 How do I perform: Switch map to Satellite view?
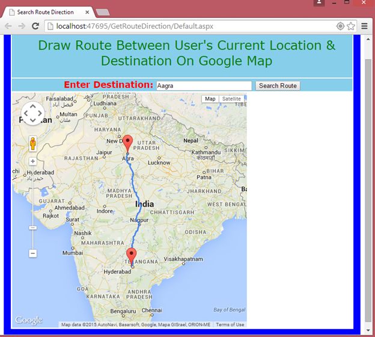click(x=231, y=99)
